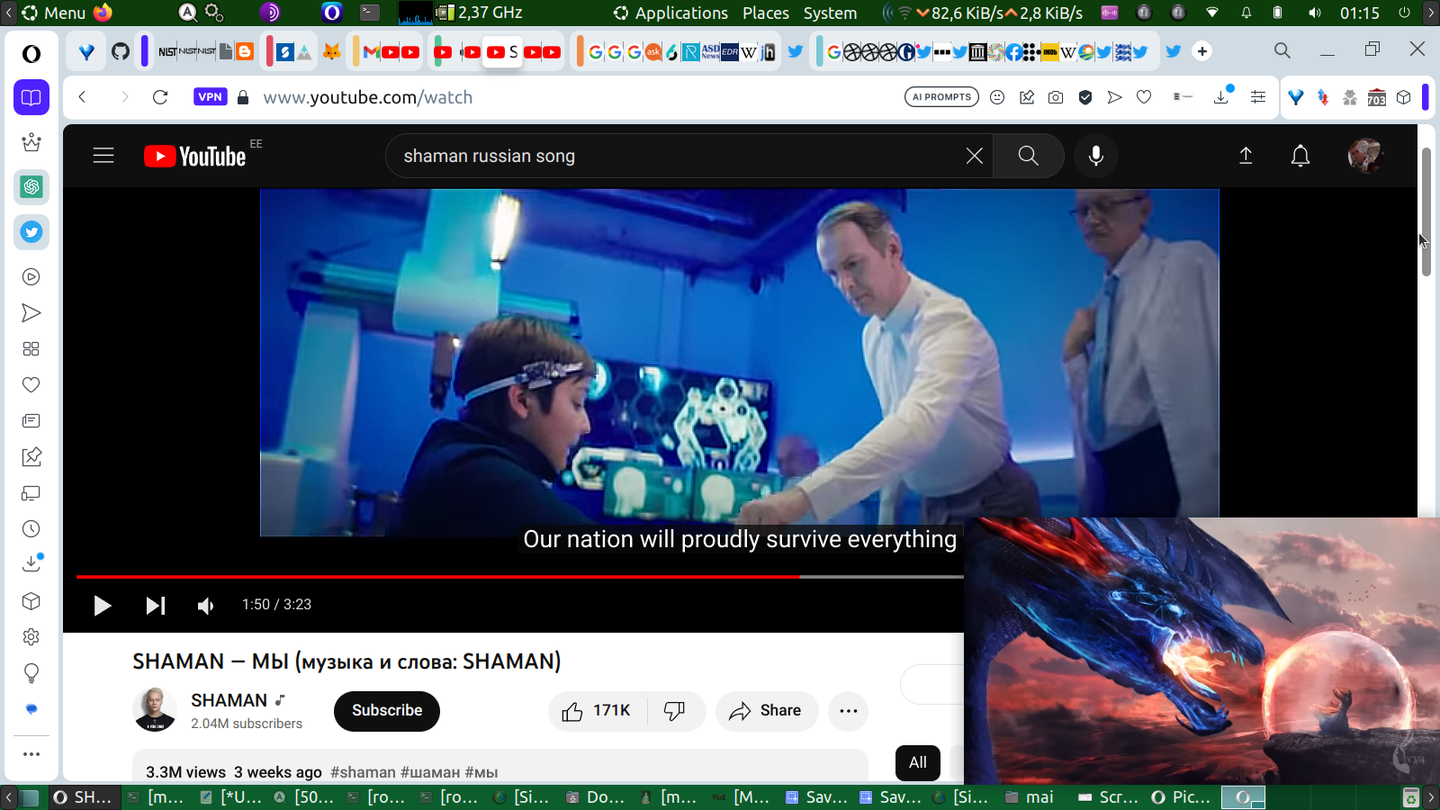Click the address bar URL
Screen dimensions: 1440x810
coord(367,97)
